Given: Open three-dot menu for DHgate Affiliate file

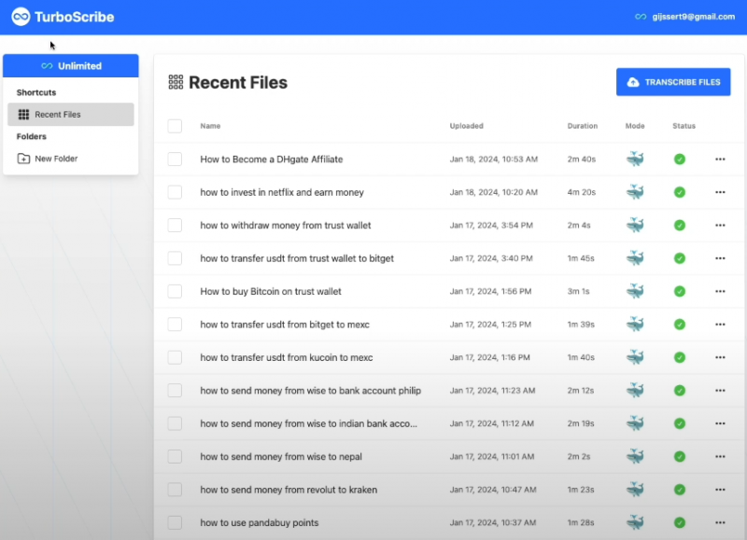Looking at the screenshot, I should (x=720, y=159).
